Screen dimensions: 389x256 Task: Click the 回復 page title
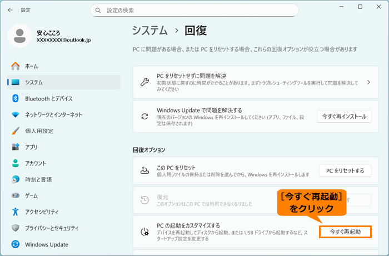(x=196, y=31)
